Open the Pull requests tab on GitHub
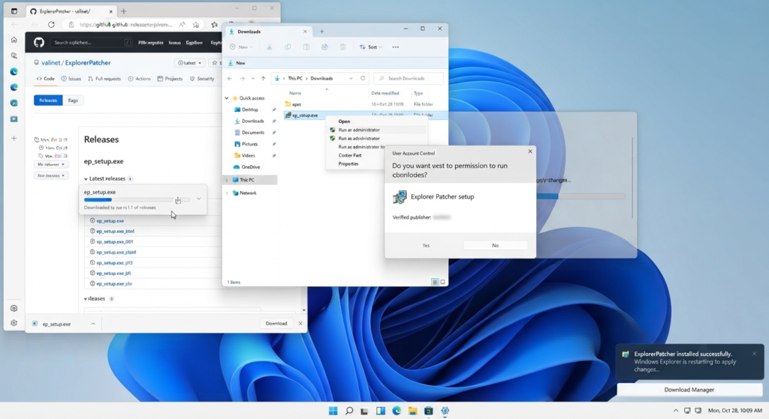Image resolution: width=769 pixels, height=419 pixels. click(104, 79)
